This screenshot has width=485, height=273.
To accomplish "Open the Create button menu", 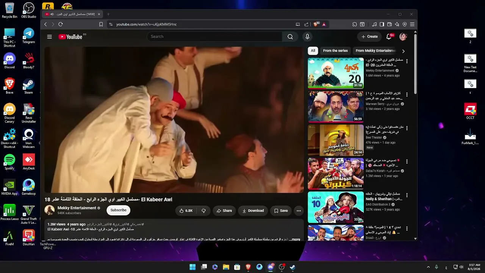I will click(x=369, y=37).
